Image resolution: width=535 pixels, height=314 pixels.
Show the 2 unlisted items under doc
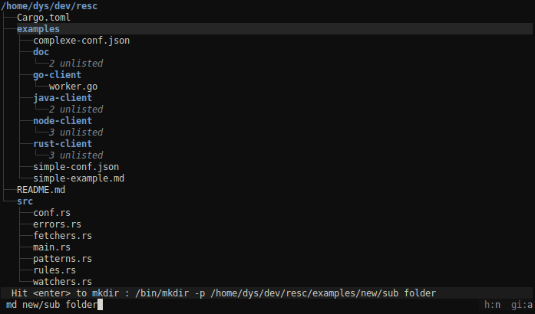point(76,64)
